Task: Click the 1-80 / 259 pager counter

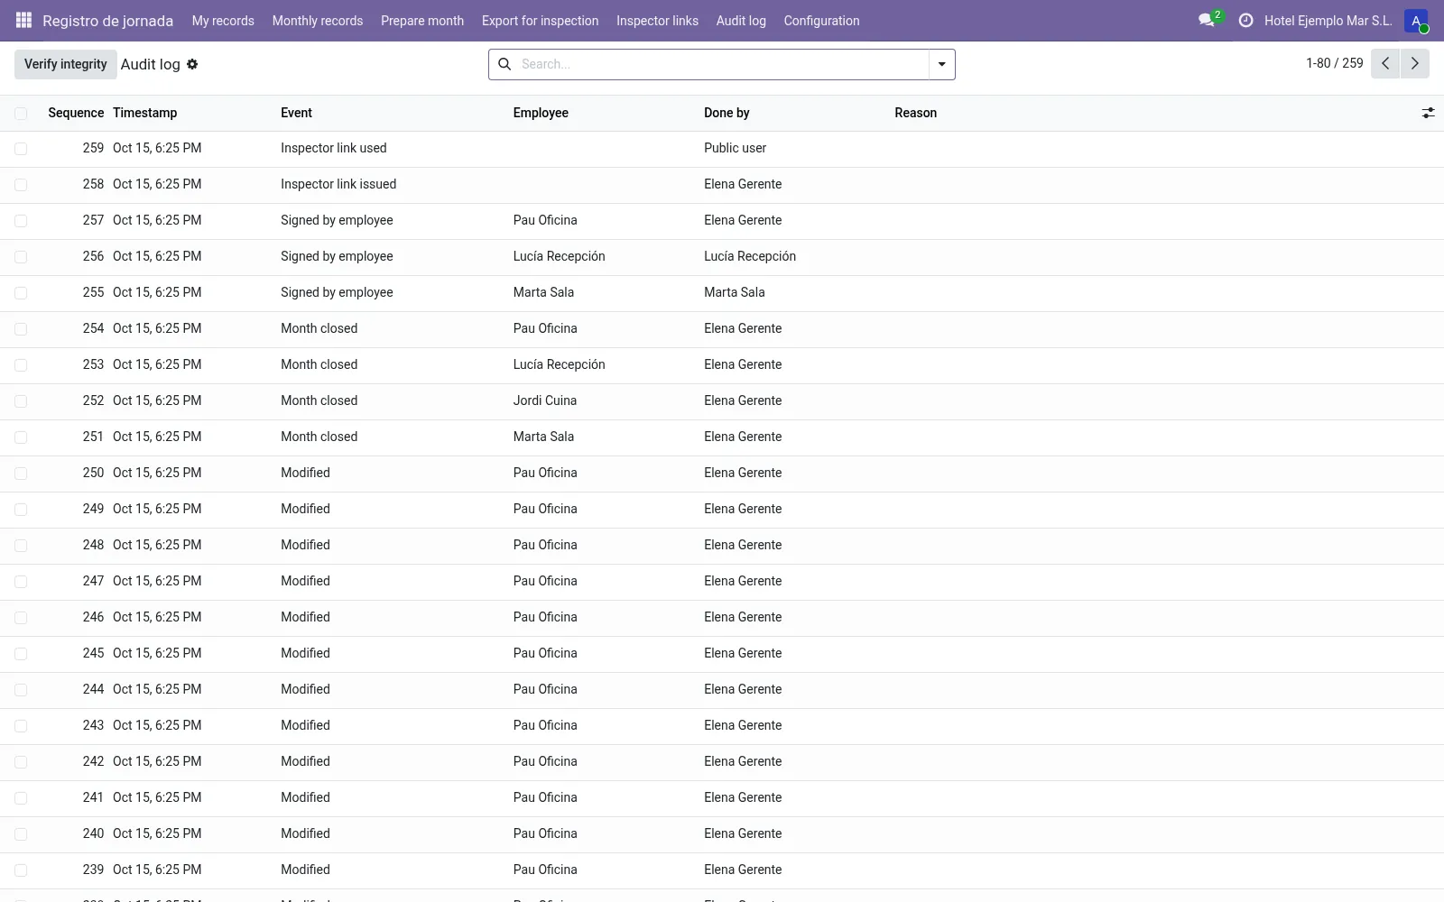Action: click(1334, 63)
